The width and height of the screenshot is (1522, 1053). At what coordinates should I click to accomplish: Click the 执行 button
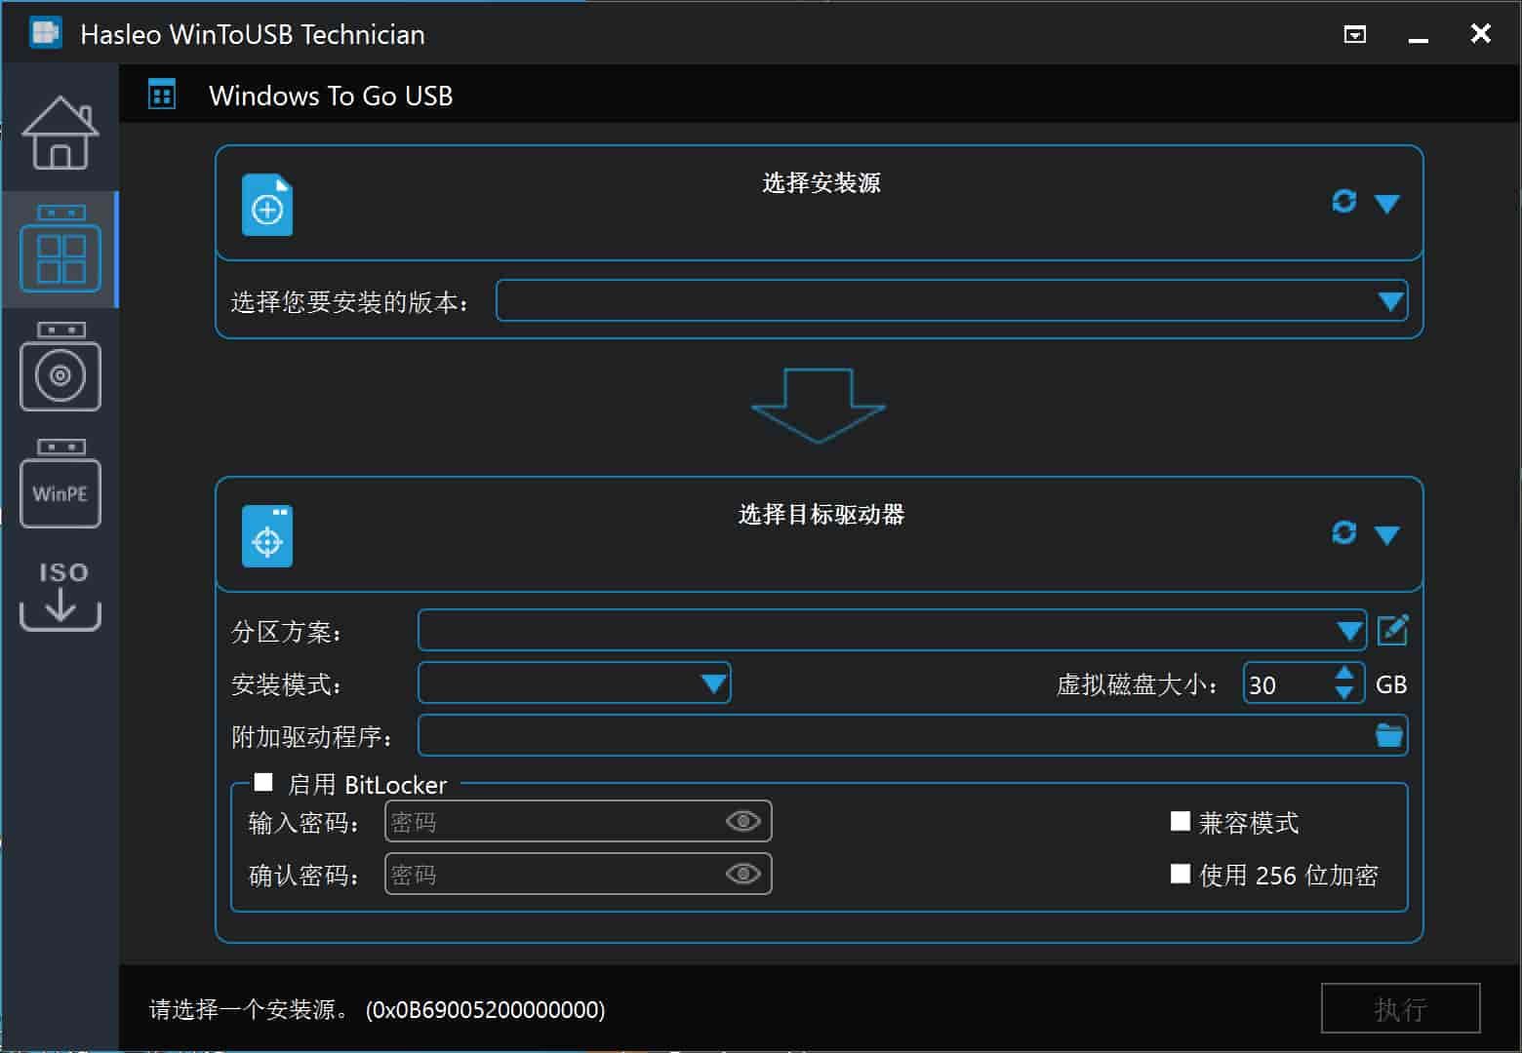(x=1401, y=1008)
